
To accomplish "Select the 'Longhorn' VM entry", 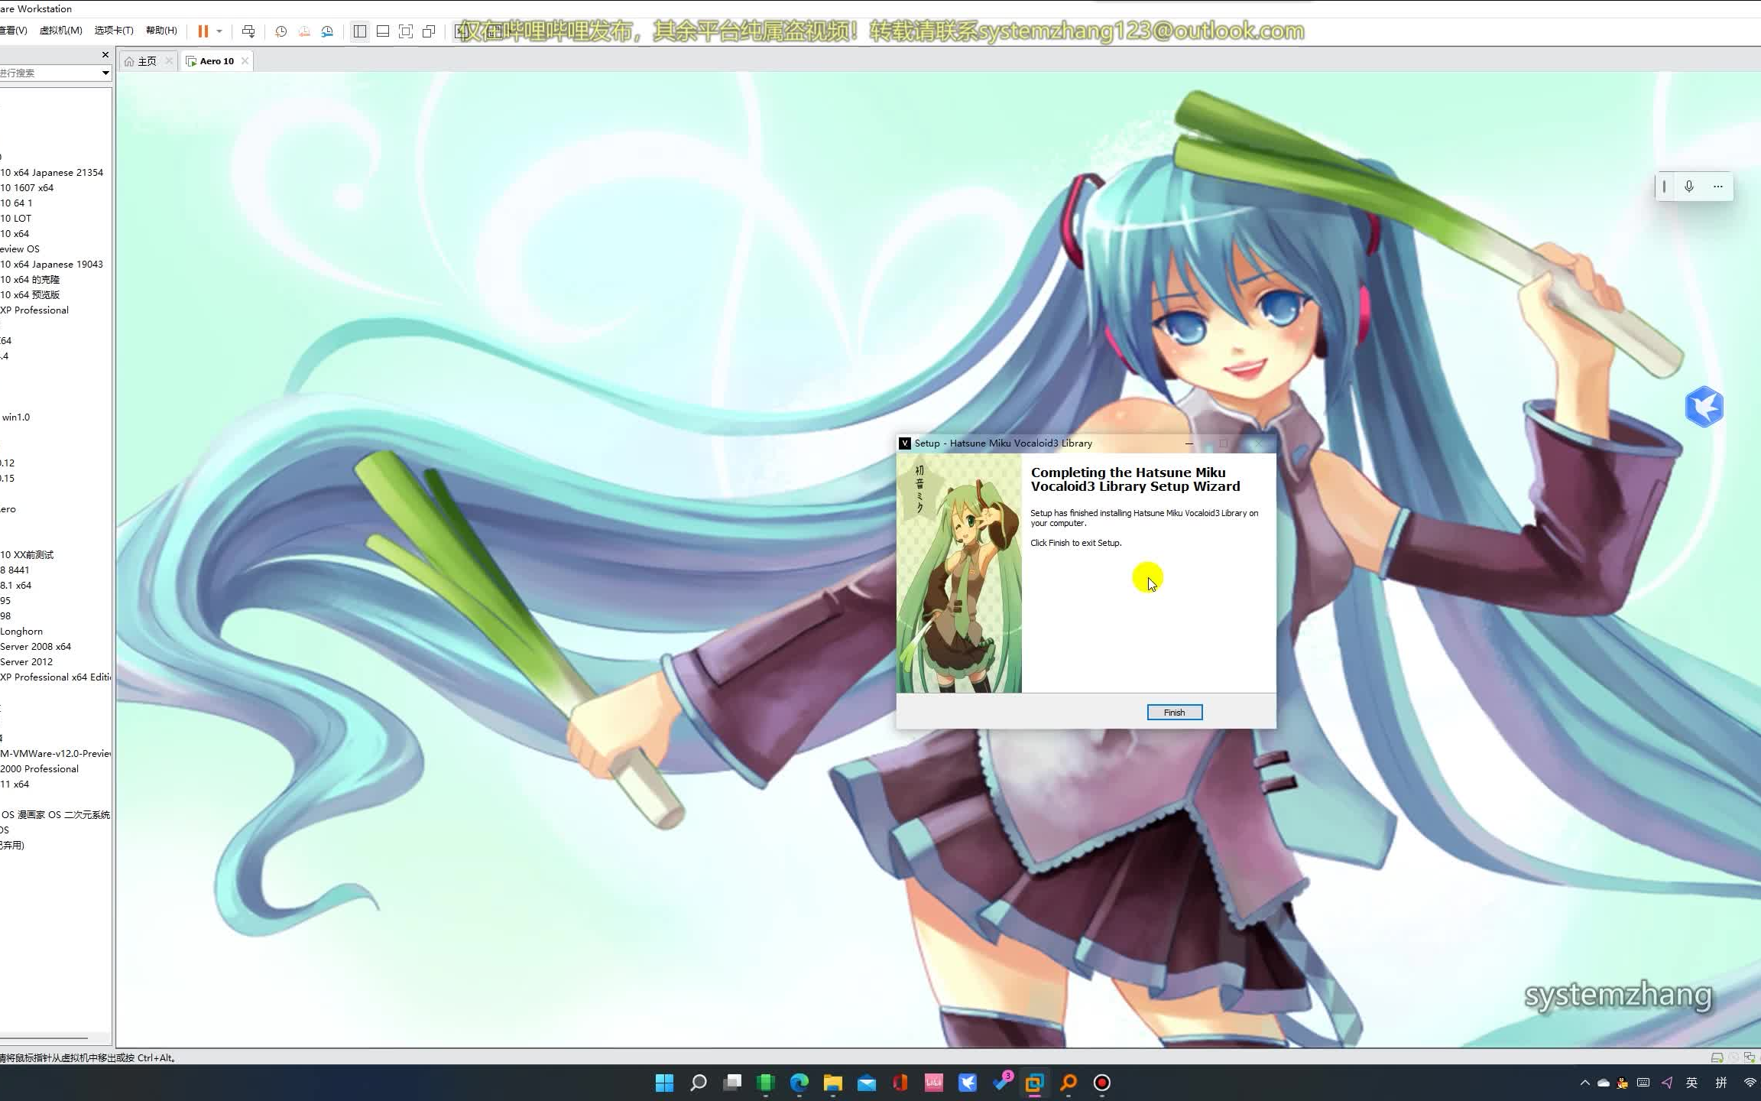I will coord(21,632).
